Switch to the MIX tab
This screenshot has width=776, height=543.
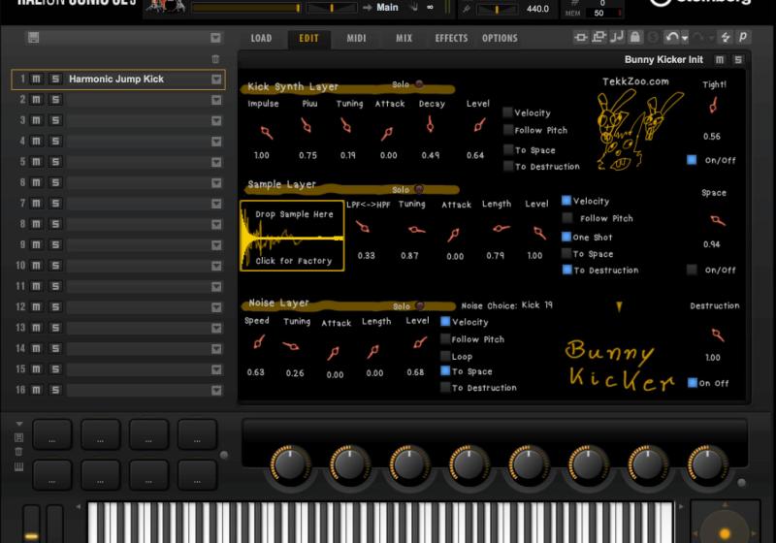[404, 38]
